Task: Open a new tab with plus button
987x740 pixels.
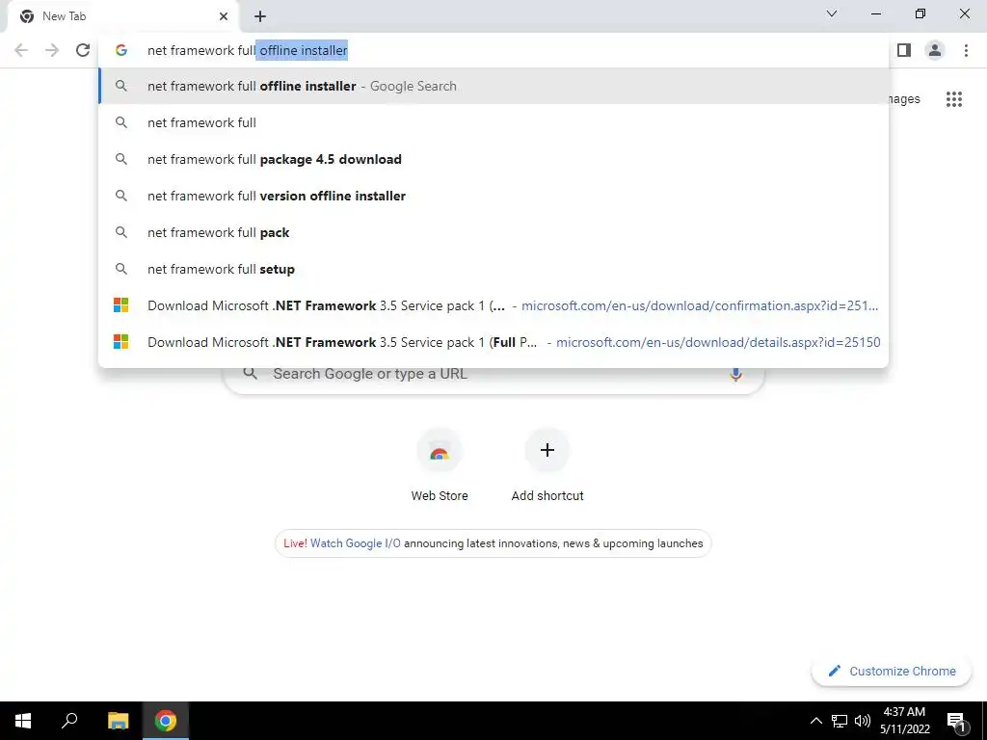Action: pyautogui.click(x=260, y=16)
